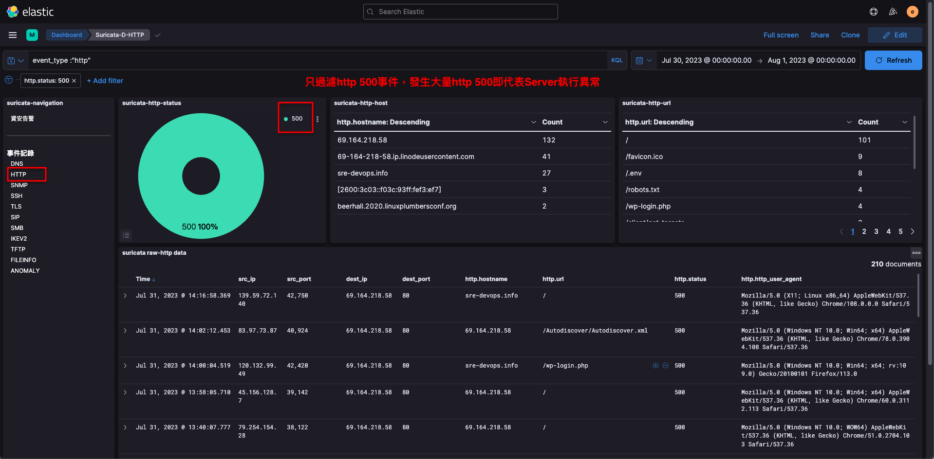This screenshot has width=934, height=459.
Task: Open the SSH navigation item
Action: tap(17, 196)
